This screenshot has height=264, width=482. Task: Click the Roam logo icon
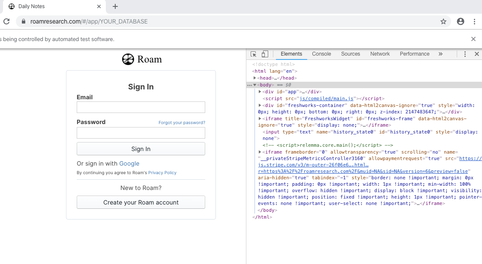click(128, 59)
